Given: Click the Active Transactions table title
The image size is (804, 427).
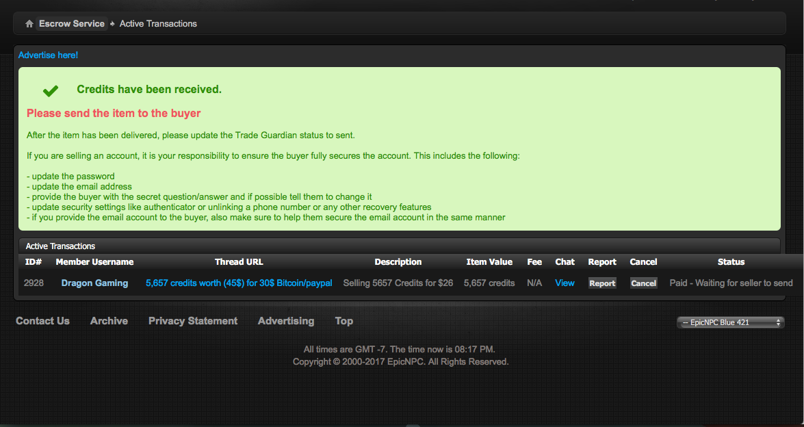Looking at the screenshot, I should click(x=60, y=246).
